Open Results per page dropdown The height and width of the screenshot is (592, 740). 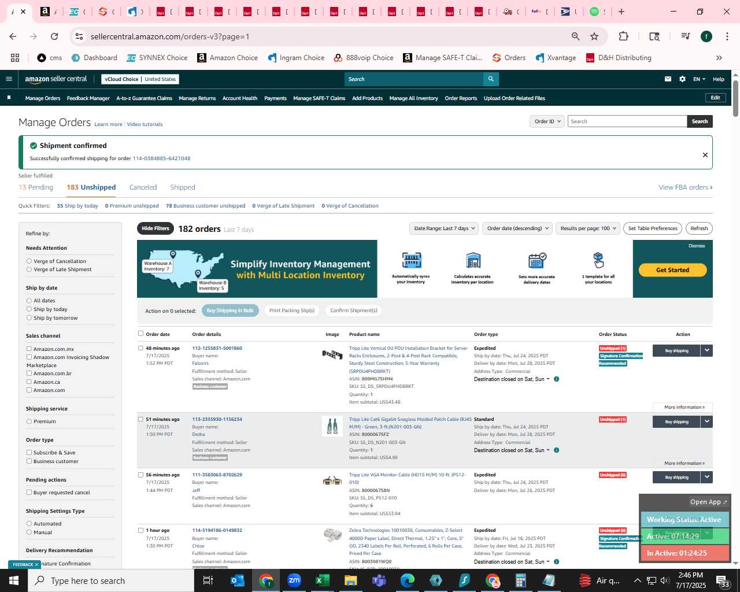click(x=587, y=228)
